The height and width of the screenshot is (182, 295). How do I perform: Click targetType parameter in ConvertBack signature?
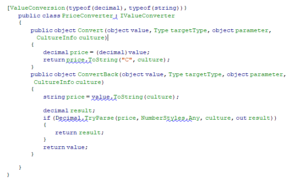[203, 74]
